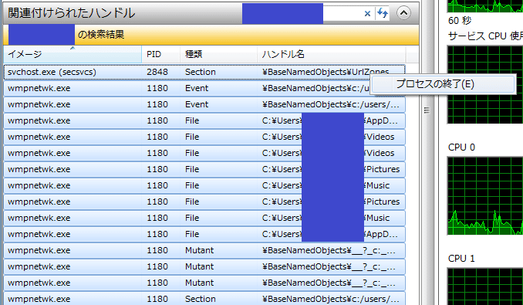Click the 関連付けられたハンドル panel title
The height and width of the screenshot is (305, 523).
pos(72,13)
